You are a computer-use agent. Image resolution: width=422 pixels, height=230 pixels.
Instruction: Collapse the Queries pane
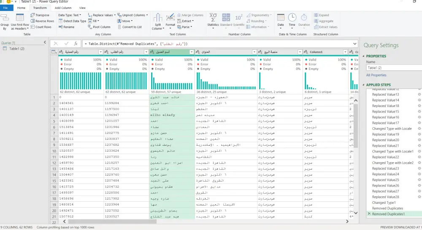[x=45, y=43]
